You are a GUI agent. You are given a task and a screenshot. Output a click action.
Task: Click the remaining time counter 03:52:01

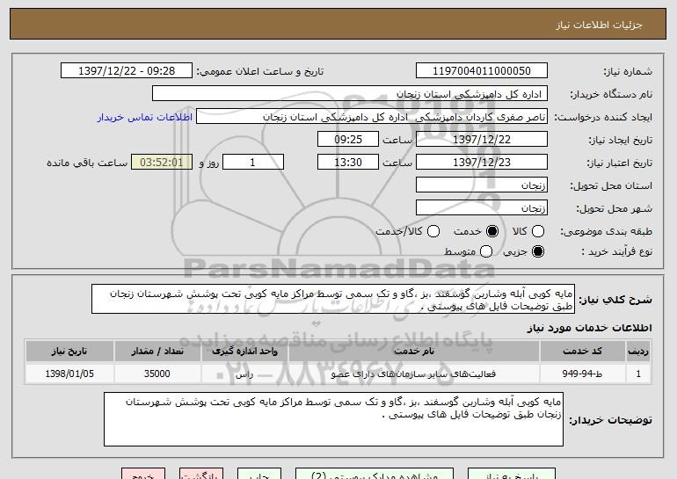pos(162,163)
